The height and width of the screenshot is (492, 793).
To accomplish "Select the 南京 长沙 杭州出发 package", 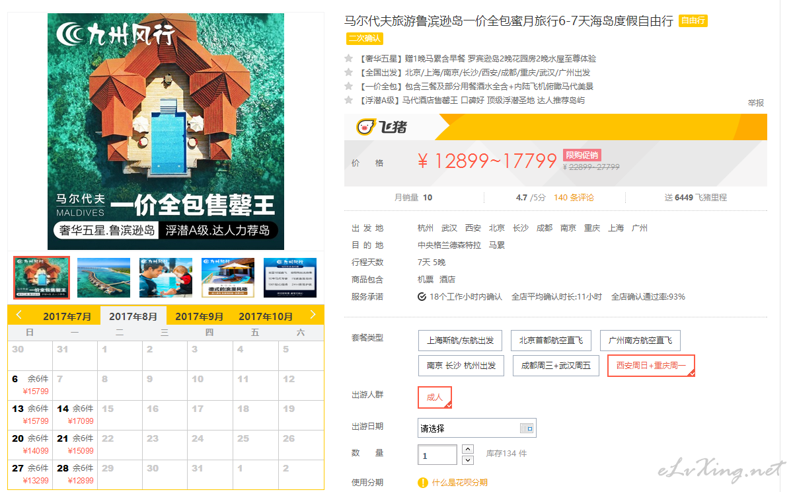I will click(461, 366).
